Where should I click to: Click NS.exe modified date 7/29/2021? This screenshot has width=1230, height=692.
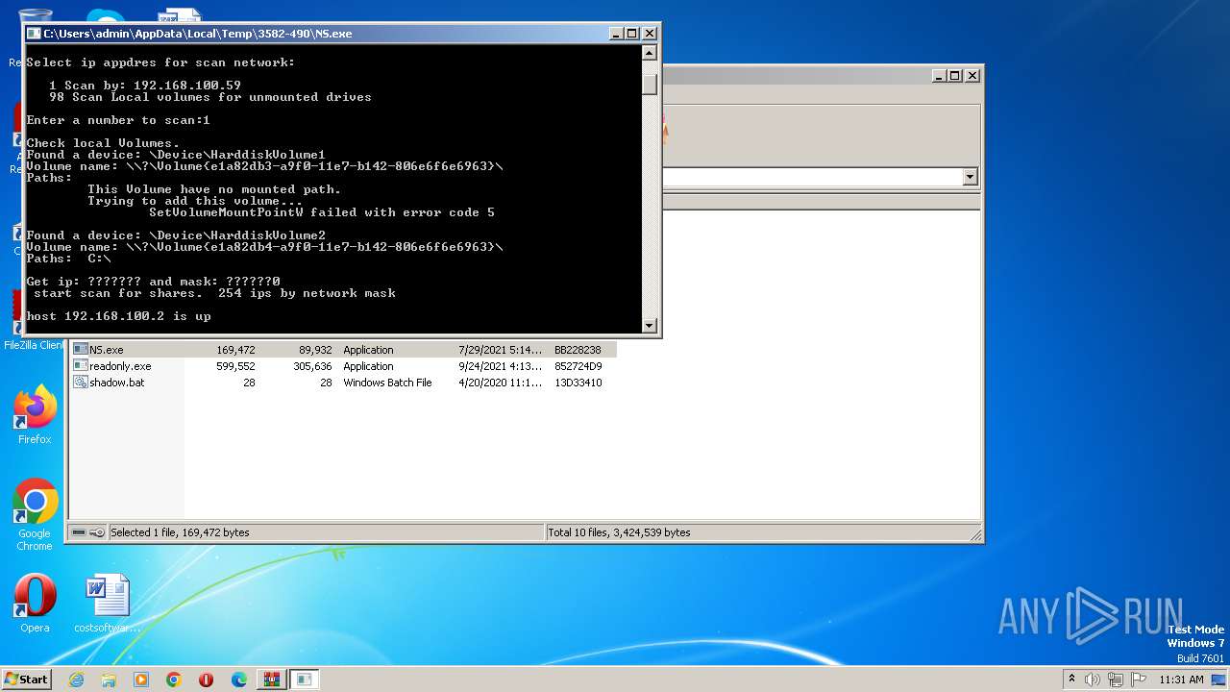[501, 350]
